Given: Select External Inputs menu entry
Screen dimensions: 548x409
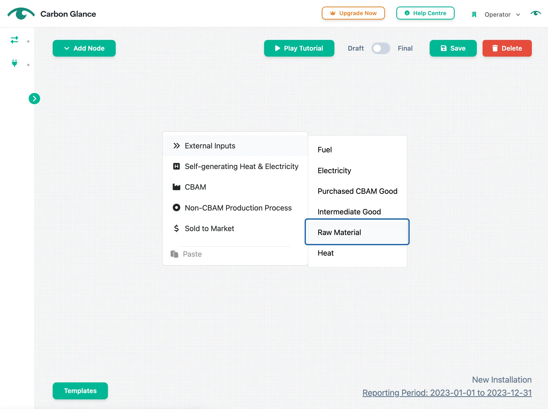Looking at the screenshot, I should click(235, 146).
